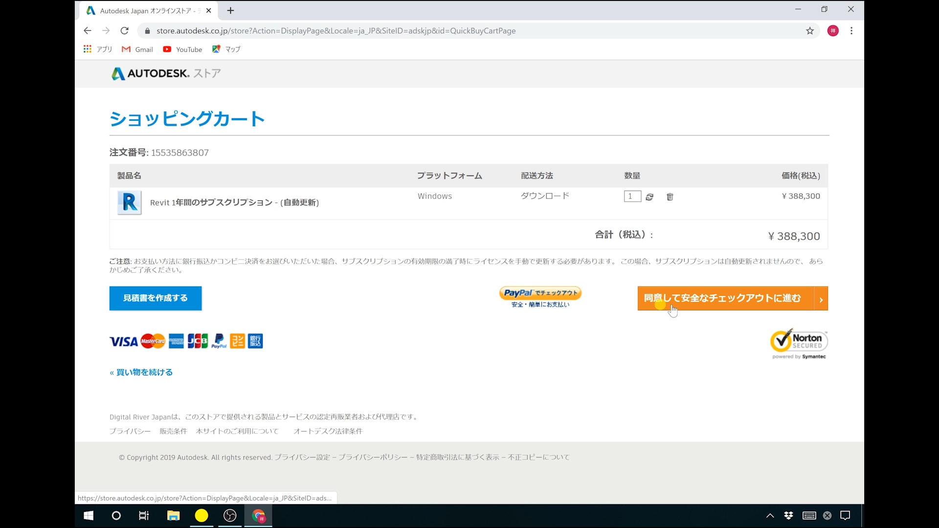Open Chrome profile avatar
The image size is (939, 528).
pos(833,31)
